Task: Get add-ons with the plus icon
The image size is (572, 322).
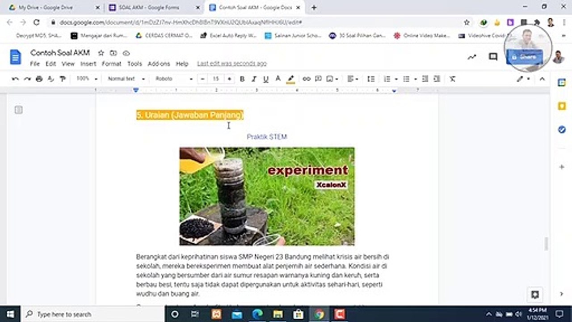Action: pos(562,167)
